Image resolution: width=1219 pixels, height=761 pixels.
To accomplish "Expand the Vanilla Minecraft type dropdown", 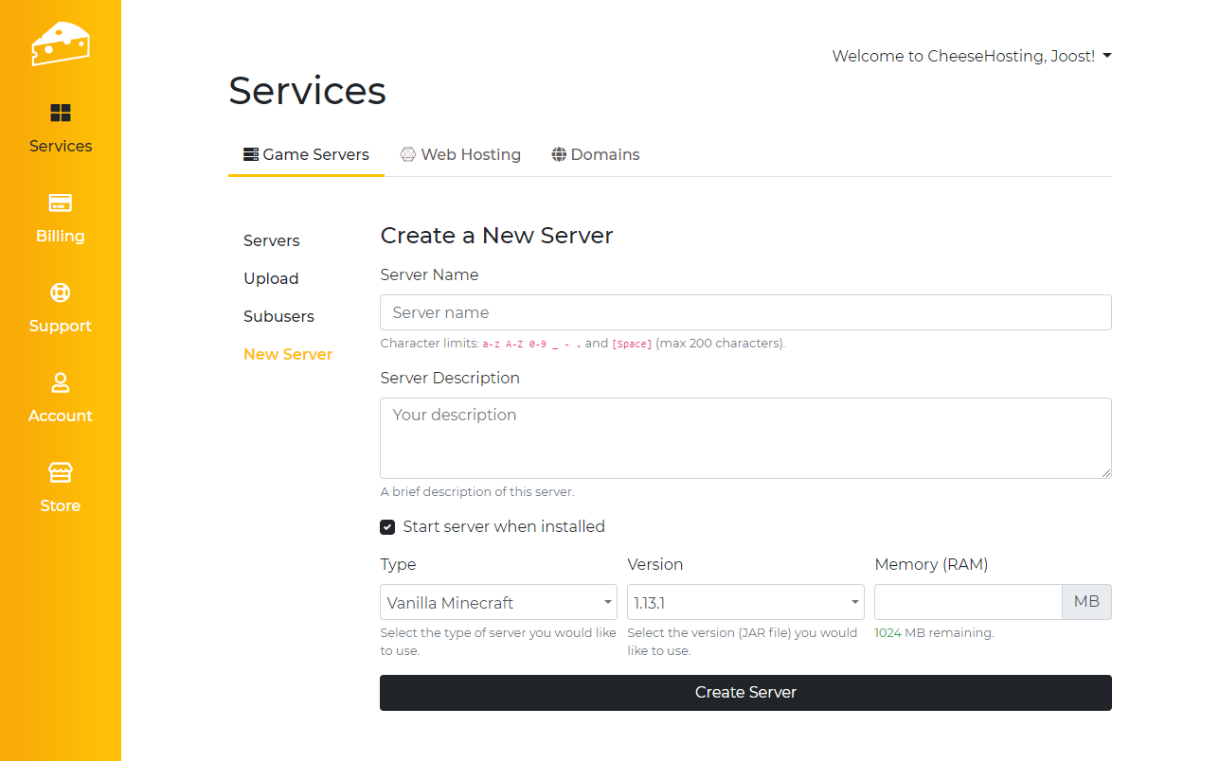I will (x=498, y=602).
